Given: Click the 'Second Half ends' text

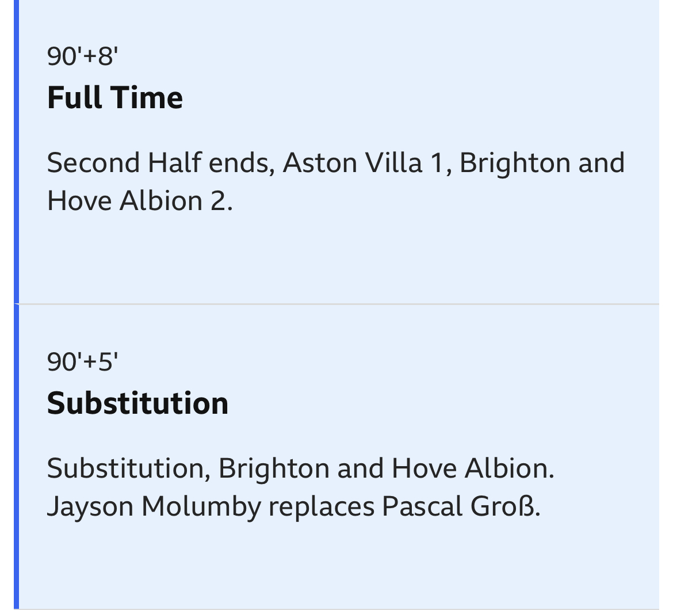Looking at the screenshot, I should point(161,163).
